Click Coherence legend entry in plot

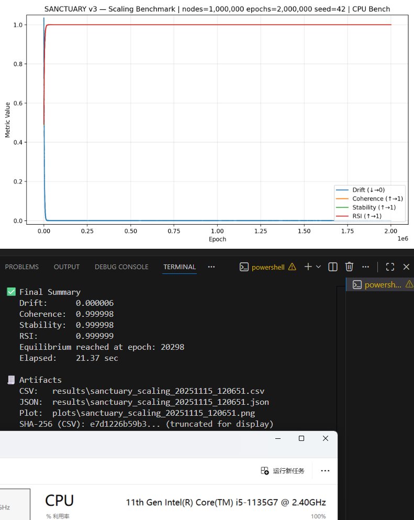pyautogui.click(x=370, y=198)
